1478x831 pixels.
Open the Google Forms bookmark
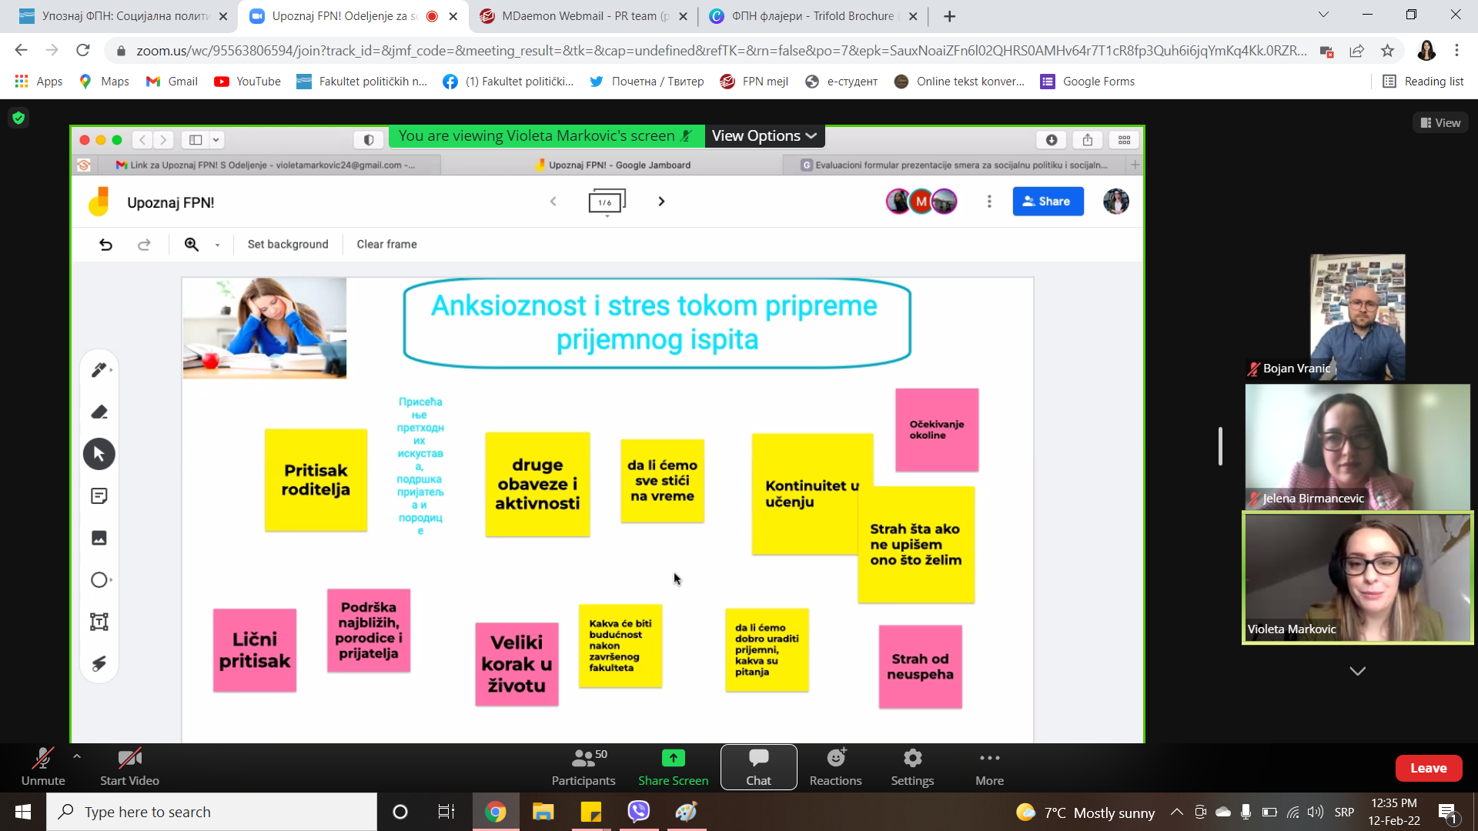1087,82
